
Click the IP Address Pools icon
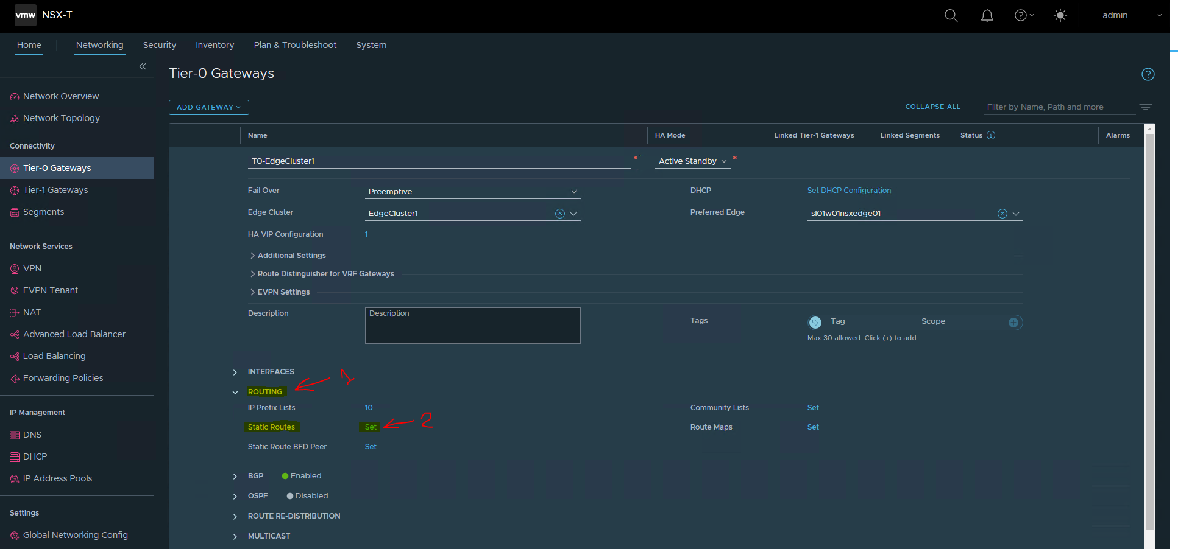pyautogui.click(x=15, y=479)
